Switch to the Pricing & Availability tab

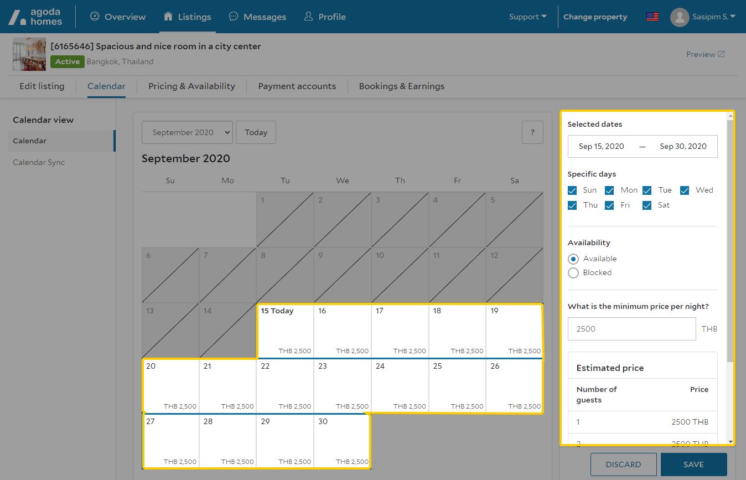[191, 86]
